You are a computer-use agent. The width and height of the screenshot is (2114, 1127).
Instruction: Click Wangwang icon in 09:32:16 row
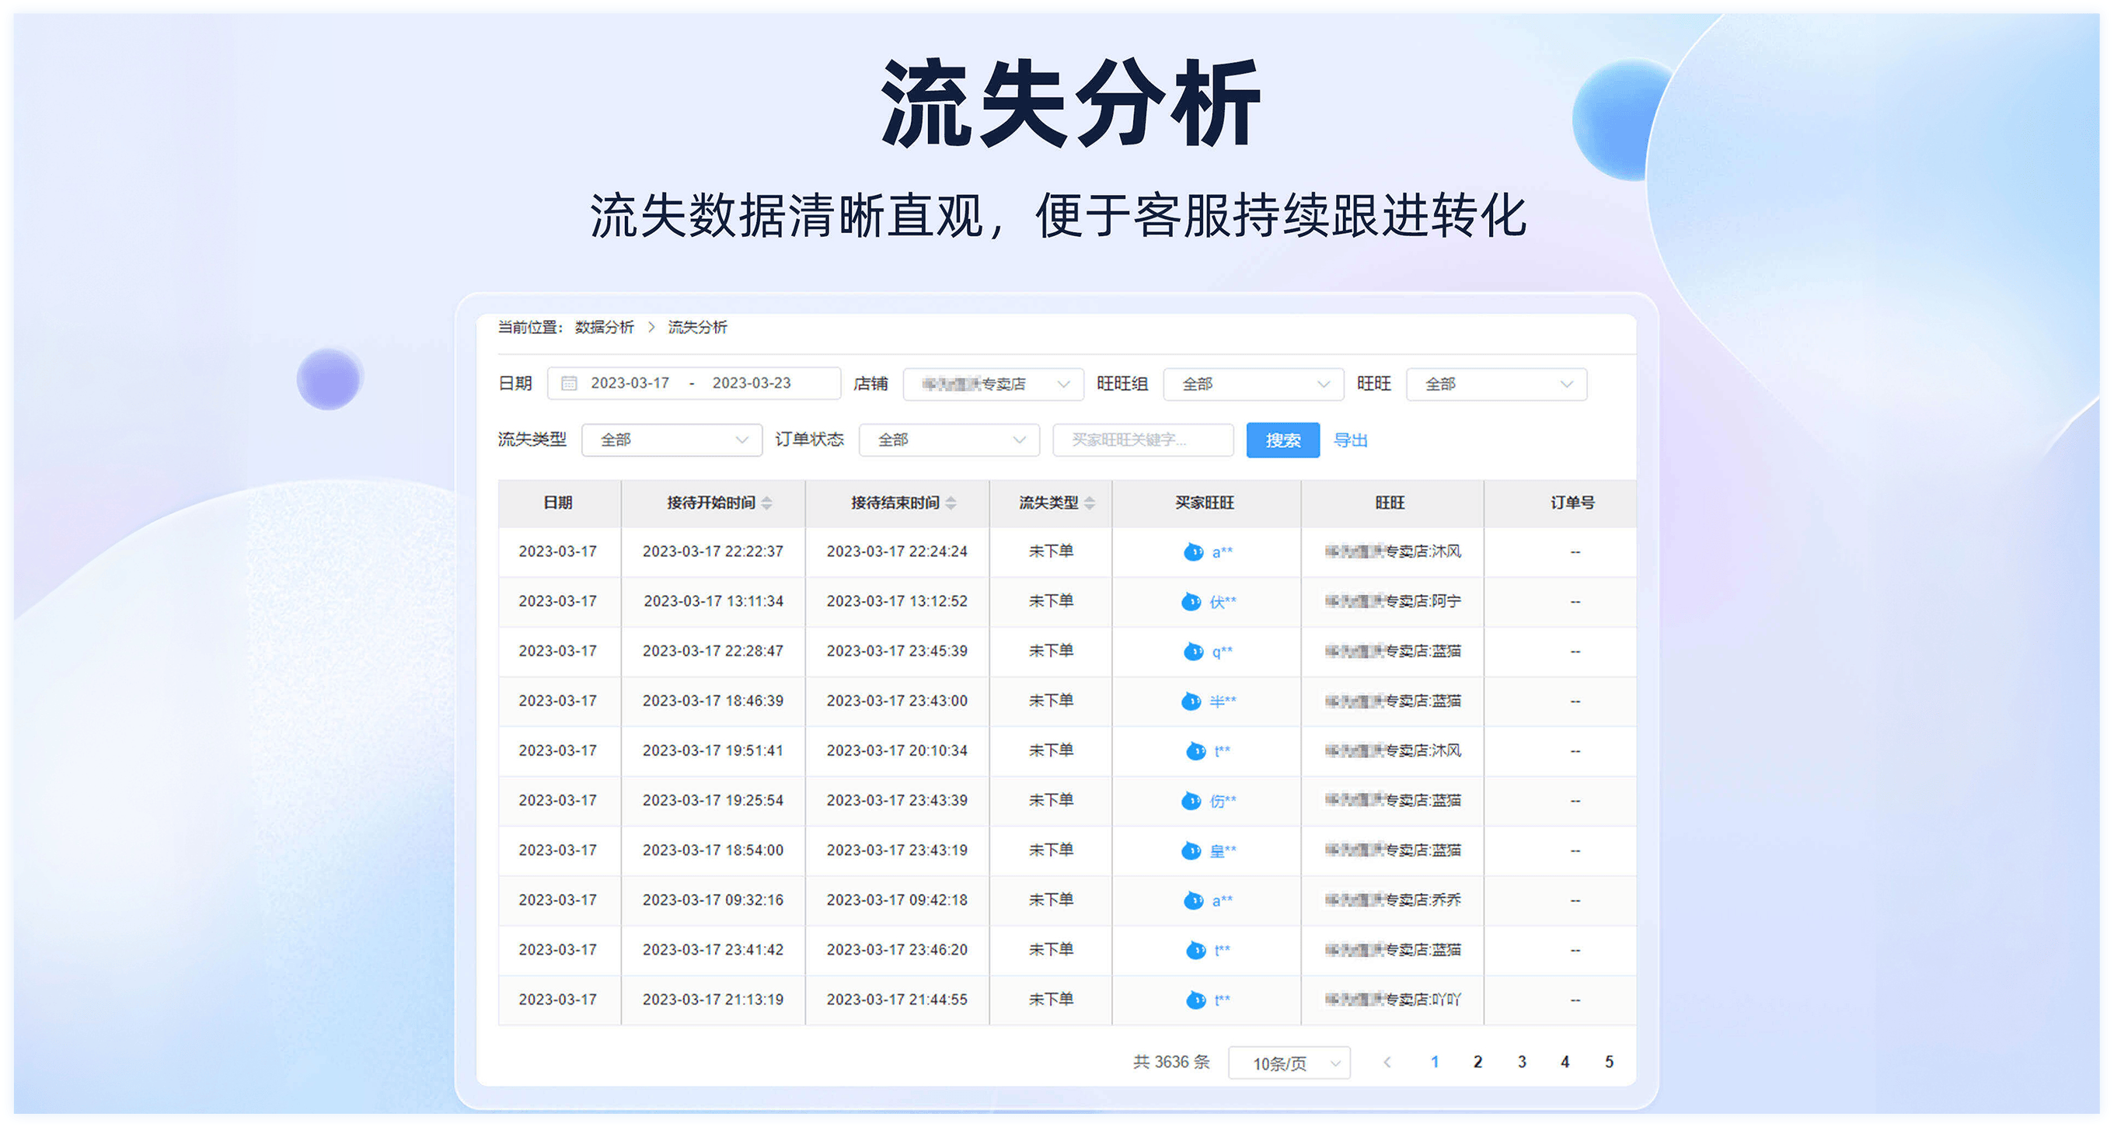(x=1193, y=901)
